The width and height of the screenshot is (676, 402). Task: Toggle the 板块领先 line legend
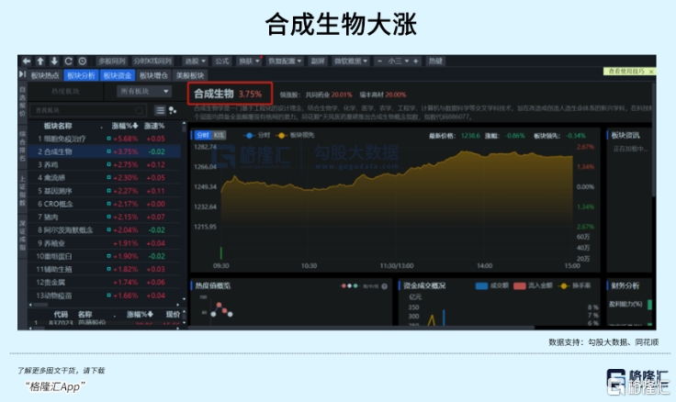click(x=297, y=135)
